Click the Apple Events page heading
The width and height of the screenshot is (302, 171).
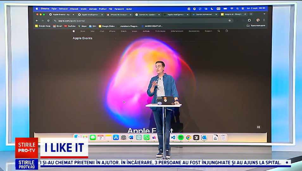coord(82,38)
